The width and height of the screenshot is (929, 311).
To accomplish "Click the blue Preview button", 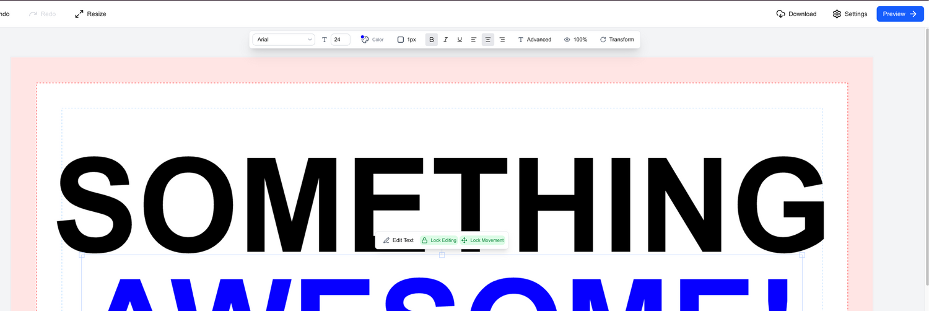I will [899, 14].
